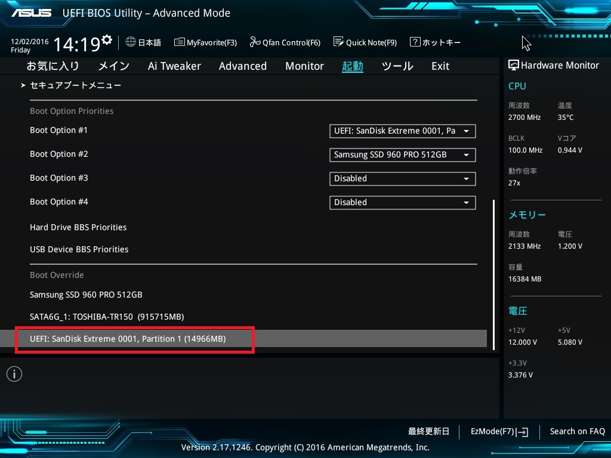
Task: Click the 14:19 clock display
Action: pyautogui.click(x=77, y=44)
